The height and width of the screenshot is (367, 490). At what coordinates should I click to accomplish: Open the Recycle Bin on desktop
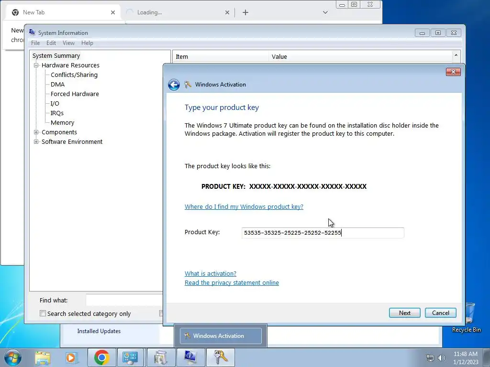coord(466,317)
